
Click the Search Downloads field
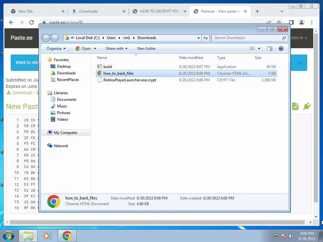[x=247, y=38]
